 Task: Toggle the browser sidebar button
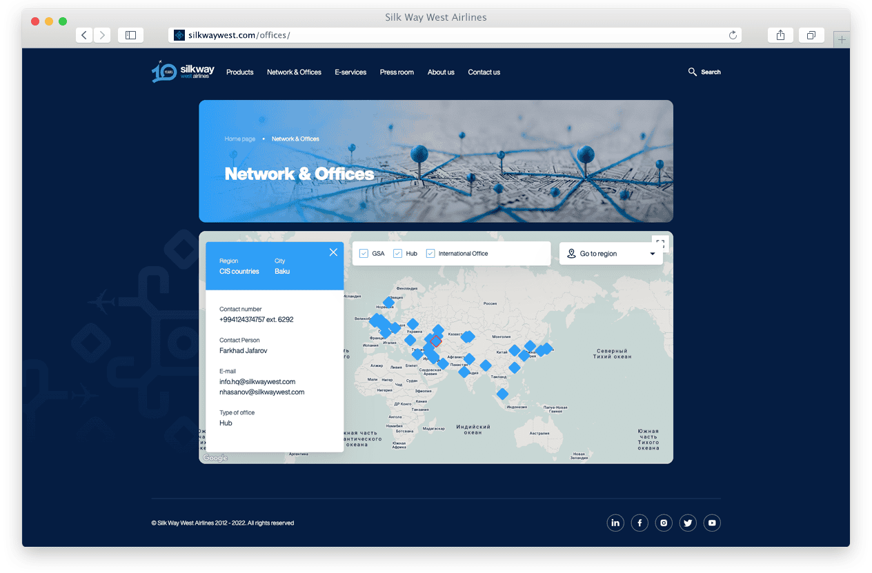point(130,35)
